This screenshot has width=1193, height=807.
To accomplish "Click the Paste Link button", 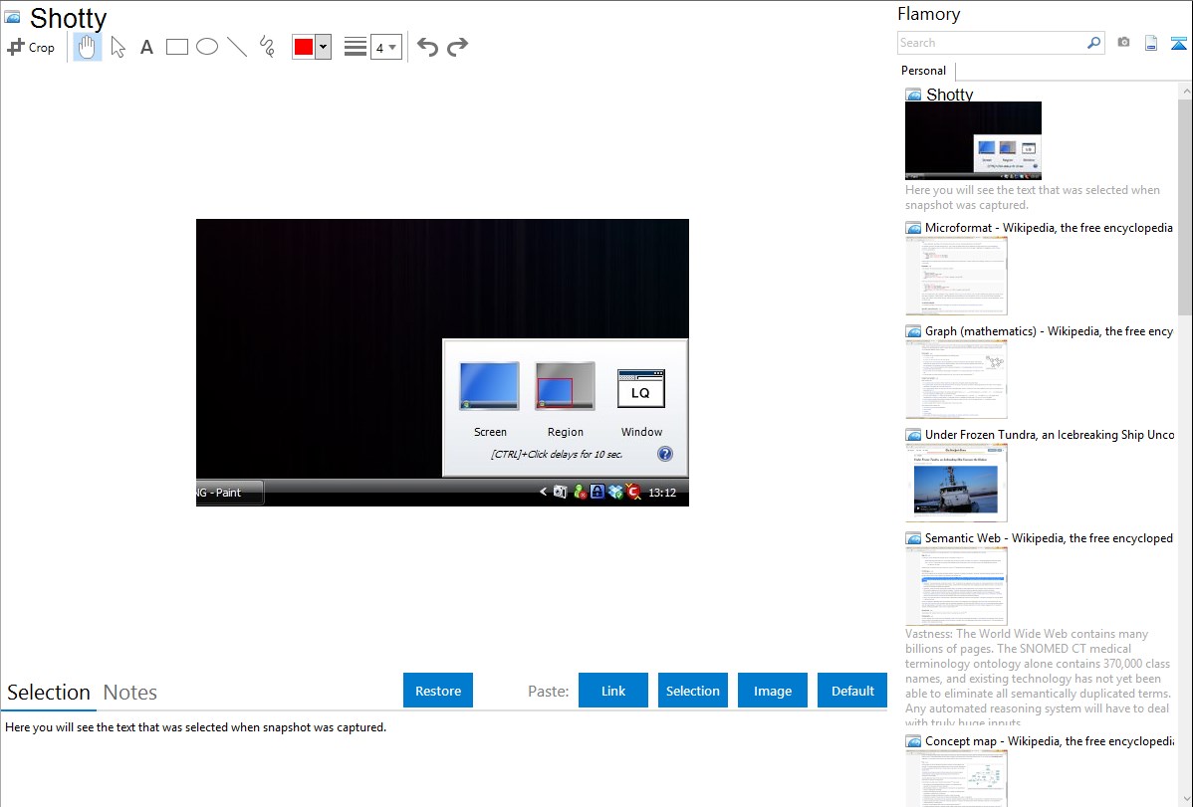I will [613, 691].
